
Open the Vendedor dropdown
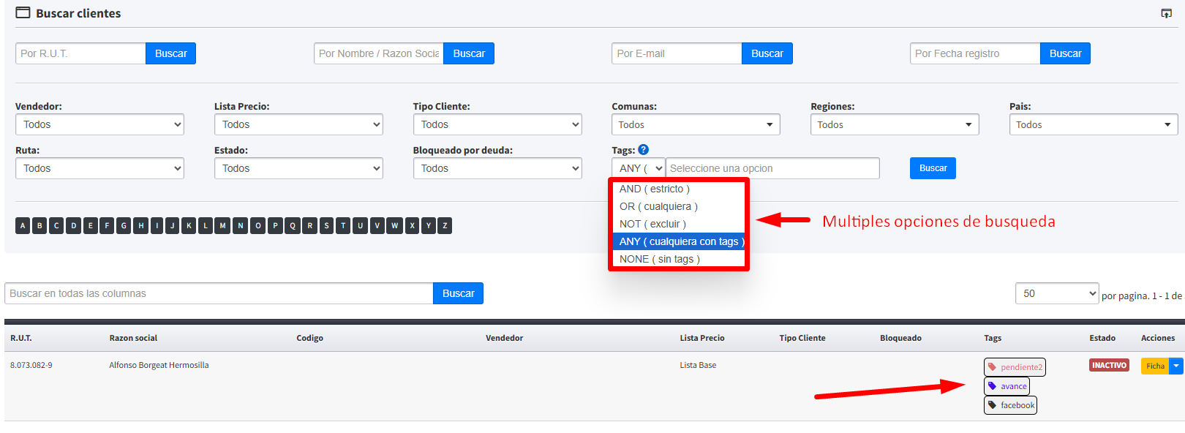coord(99,124)
